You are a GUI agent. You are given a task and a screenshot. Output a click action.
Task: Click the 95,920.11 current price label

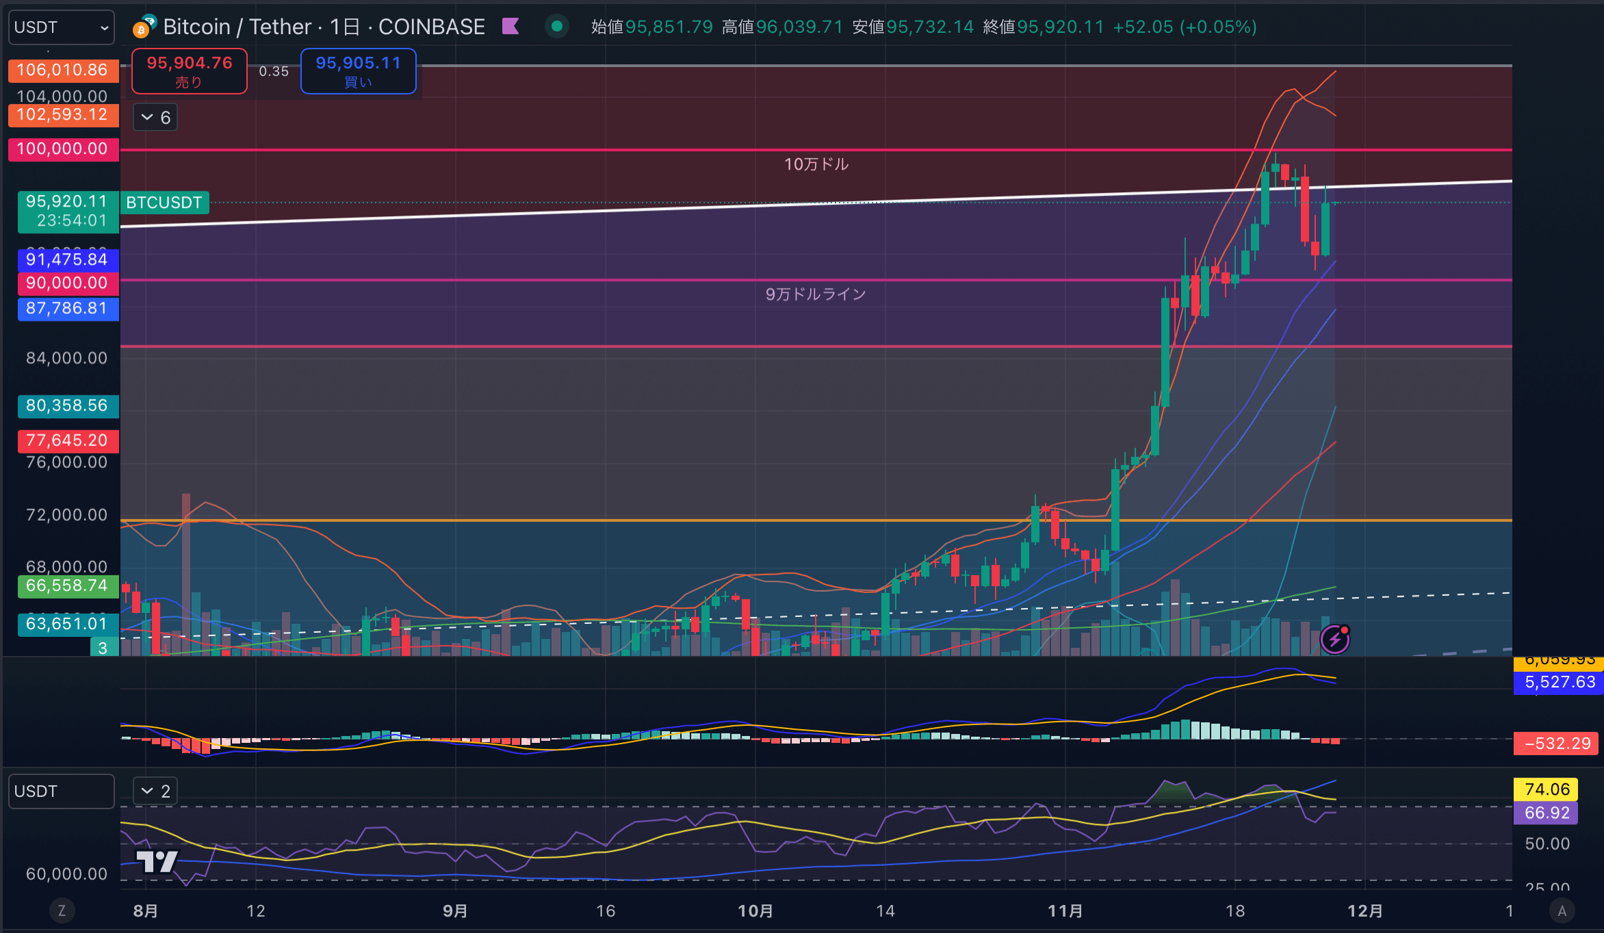[68, 211]
